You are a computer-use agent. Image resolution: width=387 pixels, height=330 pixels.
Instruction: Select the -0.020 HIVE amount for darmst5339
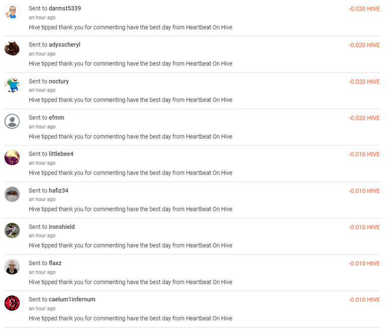[364, 9]
